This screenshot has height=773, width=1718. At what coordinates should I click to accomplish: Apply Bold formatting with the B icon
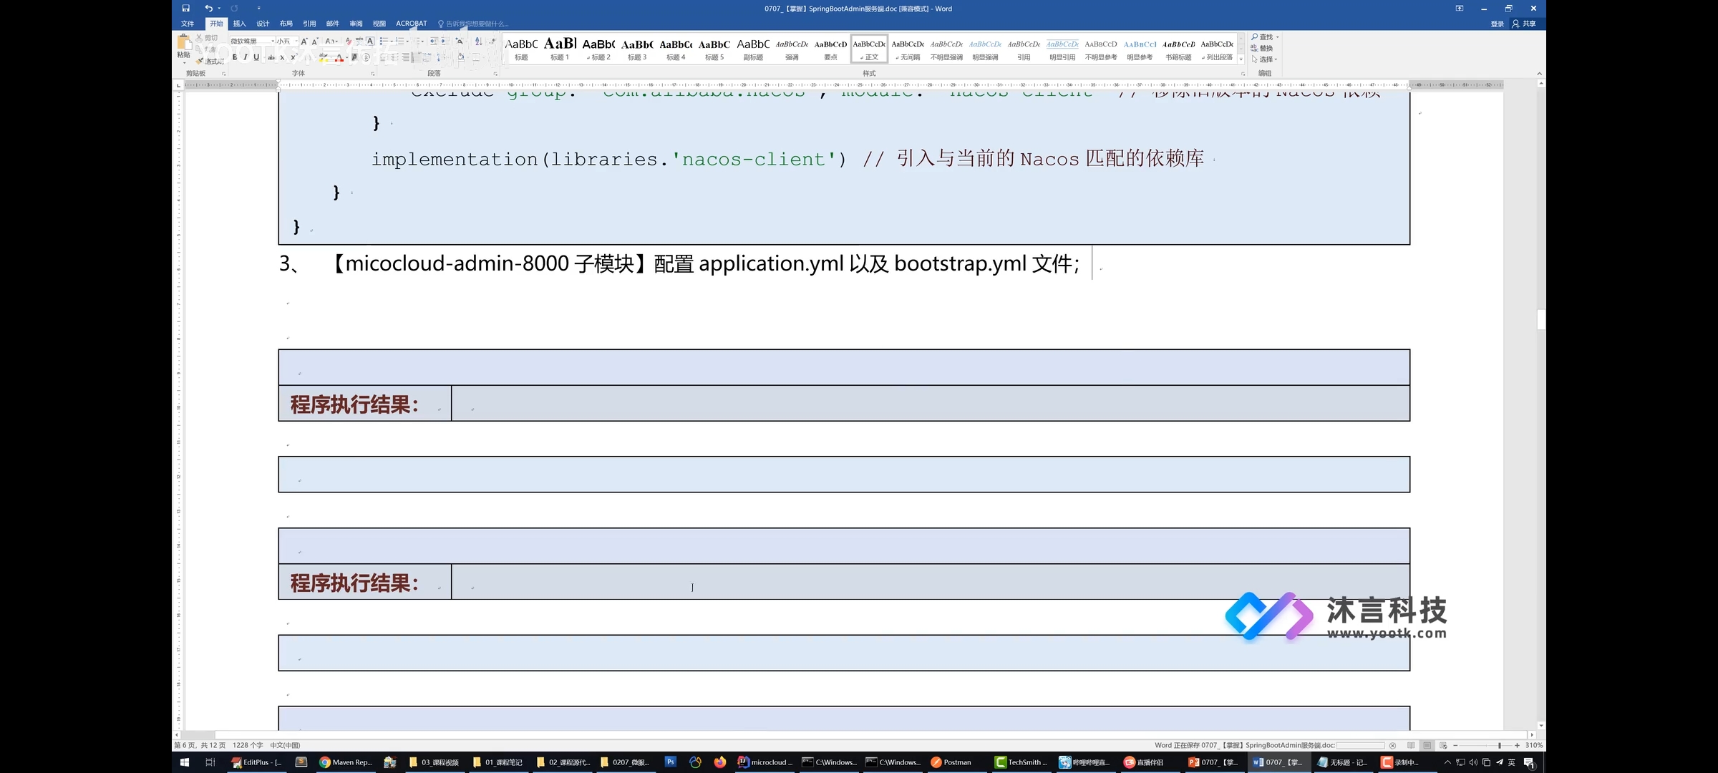click(235, 57)
